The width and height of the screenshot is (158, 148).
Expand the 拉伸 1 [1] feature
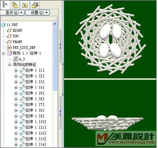point(16,70)
